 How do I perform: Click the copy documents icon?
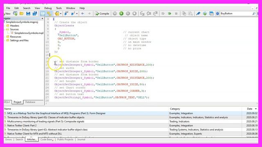[x=184, y=13]
